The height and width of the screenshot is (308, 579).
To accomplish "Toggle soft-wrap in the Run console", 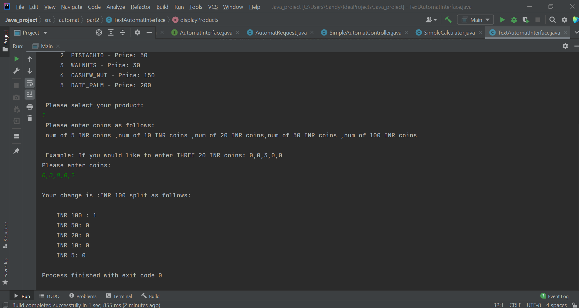I will pyautogui.click(x=29, y=82).
